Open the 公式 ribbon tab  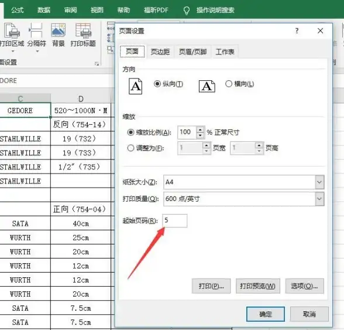[x=18, y=10]
